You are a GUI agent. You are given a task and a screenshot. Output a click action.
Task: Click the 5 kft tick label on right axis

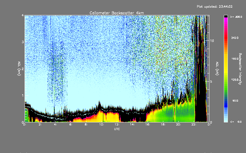pos(211,82)
